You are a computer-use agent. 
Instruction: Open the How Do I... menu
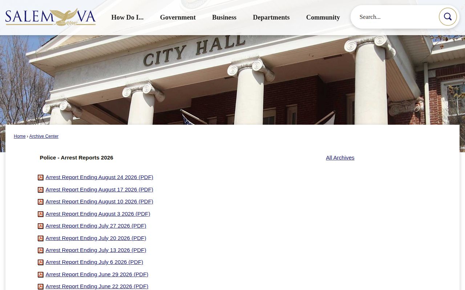tap(127, 17)
